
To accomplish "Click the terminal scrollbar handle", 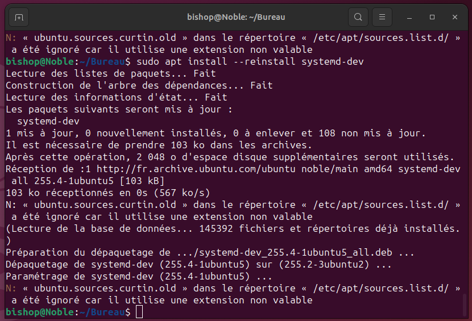I will [x=465, y=304].
